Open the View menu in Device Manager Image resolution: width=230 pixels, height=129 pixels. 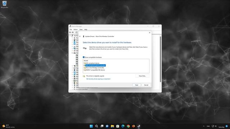point(81,29)
